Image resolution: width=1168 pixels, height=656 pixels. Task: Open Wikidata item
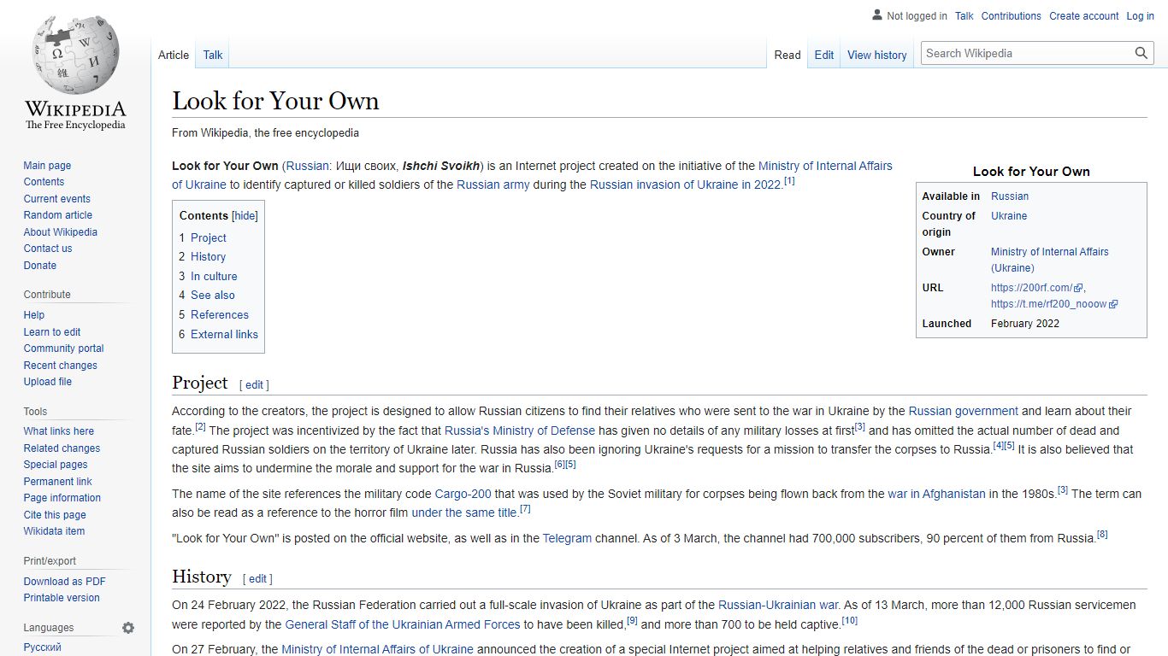click(55, 531)
